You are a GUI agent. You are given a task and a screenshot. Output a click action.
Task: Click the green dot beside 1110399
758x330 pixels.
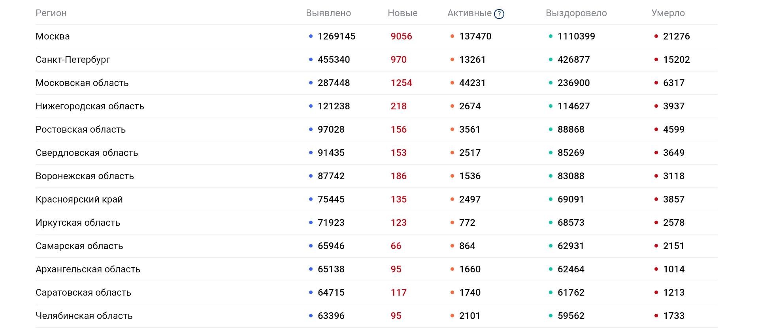(x=551, y=36)
